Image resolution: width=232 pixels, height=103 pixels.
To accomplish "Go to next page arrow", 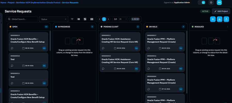I will click(109, 19).
